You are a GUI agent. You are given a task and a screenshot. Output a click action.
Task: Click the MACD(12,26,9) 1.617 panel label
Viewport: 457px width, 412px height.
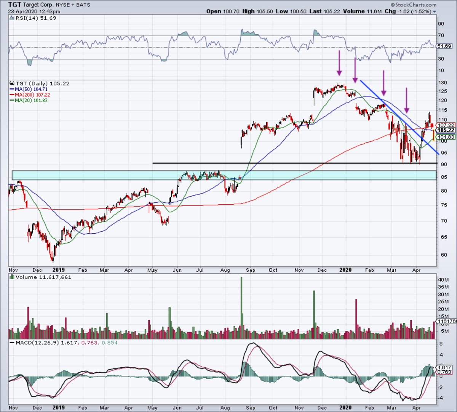coord(46,343)
